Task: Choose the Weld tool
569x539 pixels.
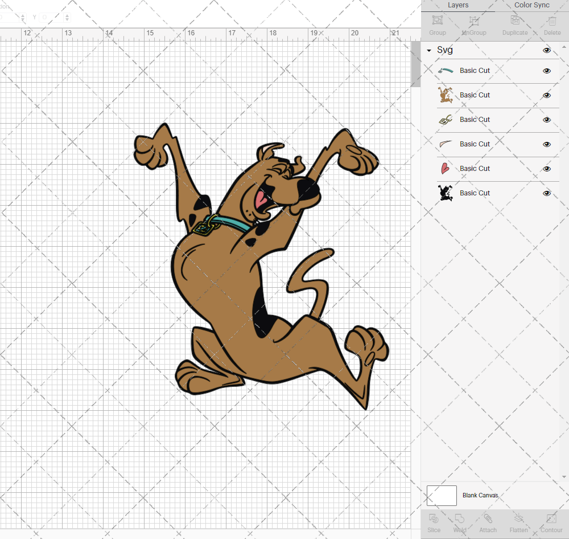Action: (x=459, y=518)
